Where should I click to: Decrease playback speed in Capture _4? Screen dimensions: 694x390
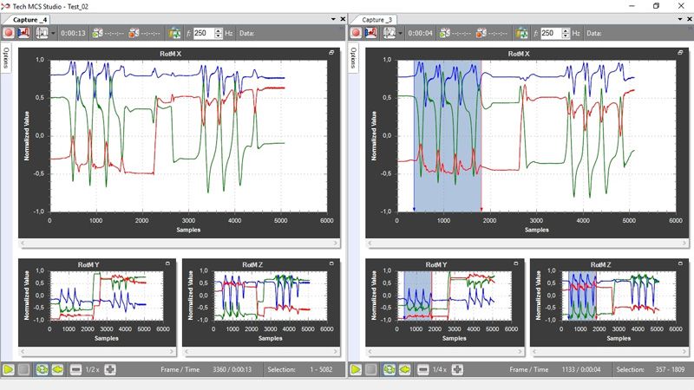coord(75,369)
